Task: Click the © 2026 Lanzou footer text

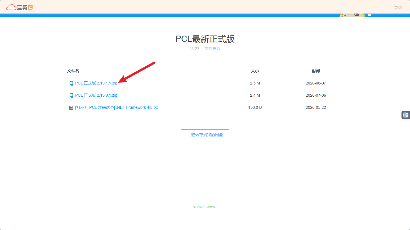Action: click(x=205, y=207)
